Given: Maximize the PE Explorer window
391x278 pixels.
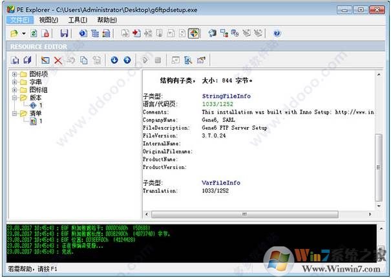Looking at the screenshot, I should [361, 10].
